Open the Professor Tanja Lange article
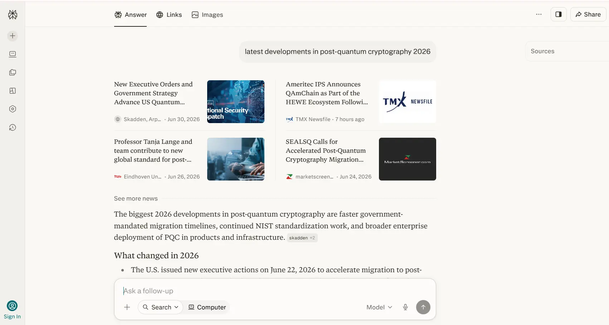Viewport: 609px width, 325px height. coord(153,151)
